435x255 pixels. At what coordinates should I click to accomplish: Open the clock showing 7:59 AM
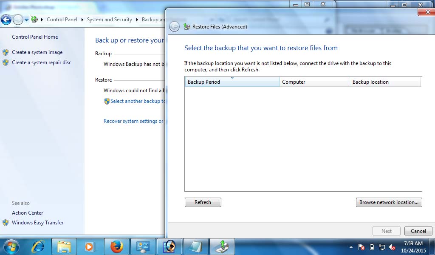413,246
